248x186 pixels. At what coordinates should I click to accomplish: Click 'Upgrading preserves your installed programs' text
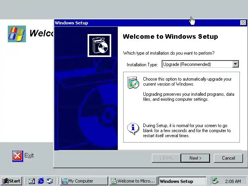click(x=189, y=96)
